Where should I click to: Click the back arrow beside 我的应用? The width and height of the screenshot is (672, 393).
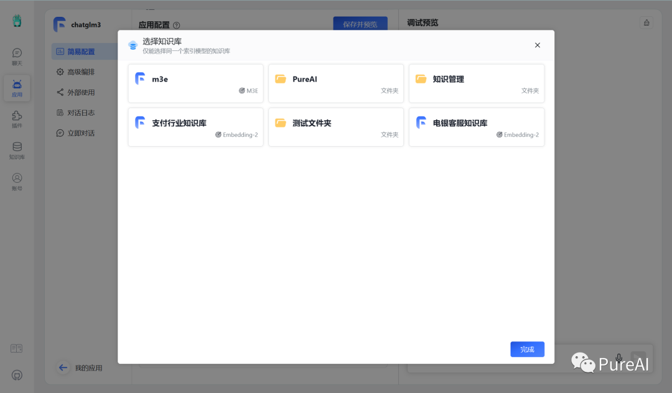63,368
